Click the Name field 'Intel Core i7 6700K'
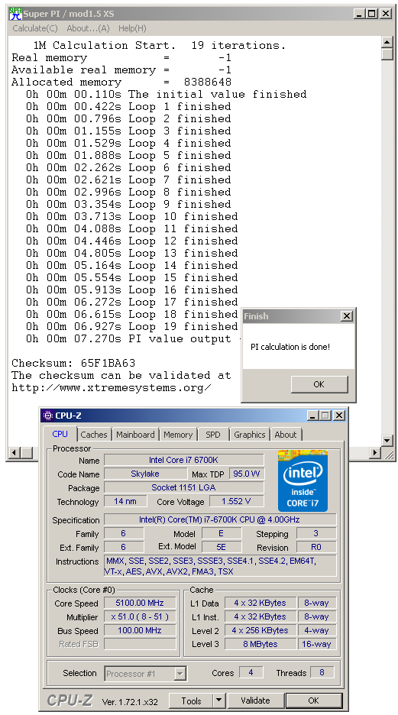Image resolution: width=398 pixels, height=715 pixels. point(184,460)
